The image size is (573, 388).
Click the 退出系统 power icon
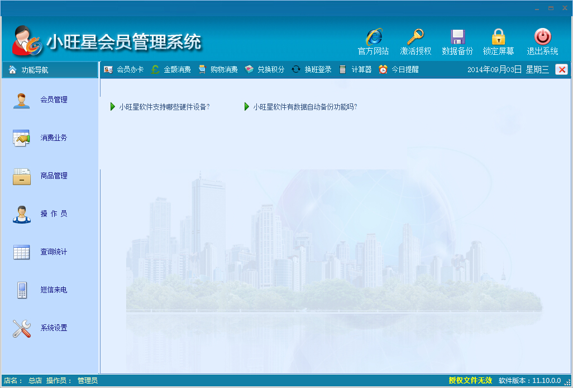543,36
